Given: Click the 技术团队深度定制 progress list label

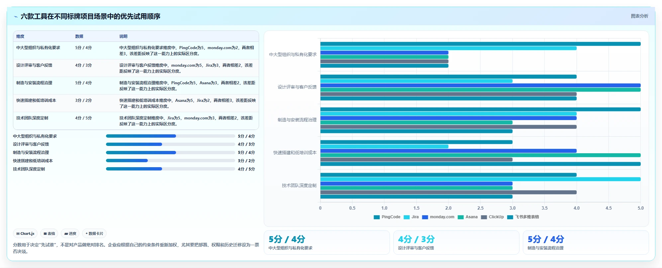Looking at the screenshot, I should click(29, 169).
